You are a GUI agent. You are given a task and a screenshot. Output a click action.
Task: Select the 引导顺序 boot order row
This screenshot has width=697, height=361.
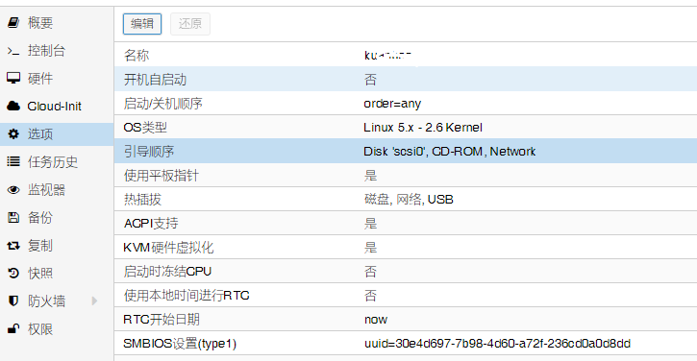coord(406,151)
